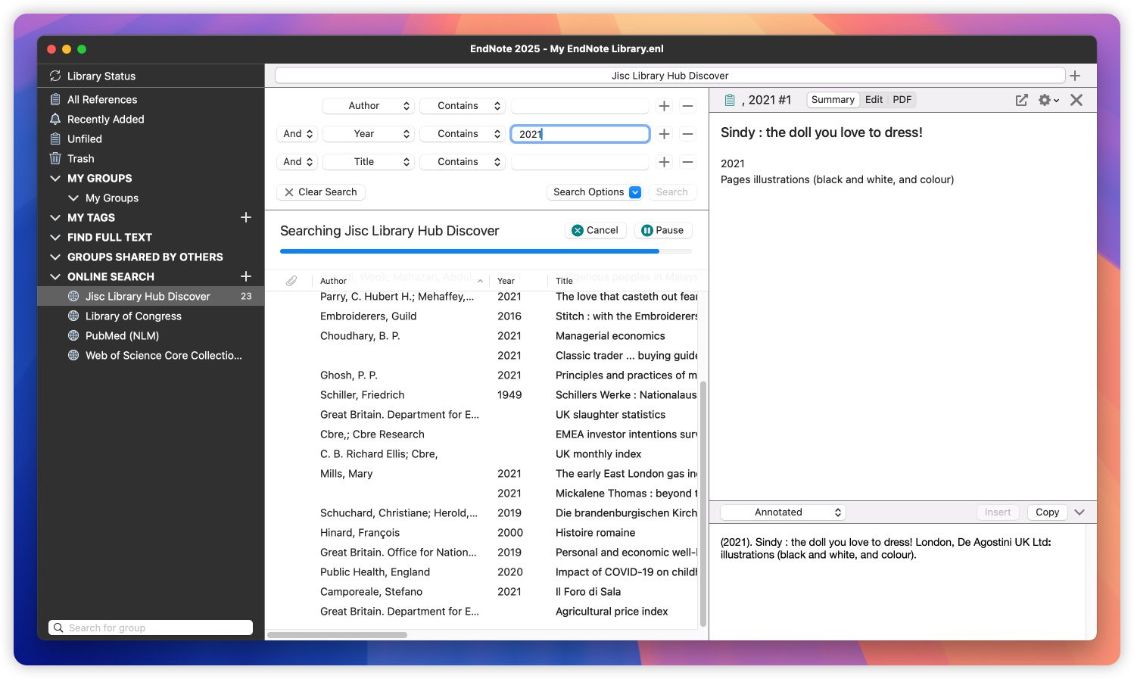Switch to the PDF tab

[x=902, y=100]
